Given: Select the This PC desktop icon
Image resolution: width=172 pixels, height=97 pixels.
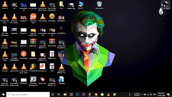Looking at the screenshot, I should coord(81,4).
